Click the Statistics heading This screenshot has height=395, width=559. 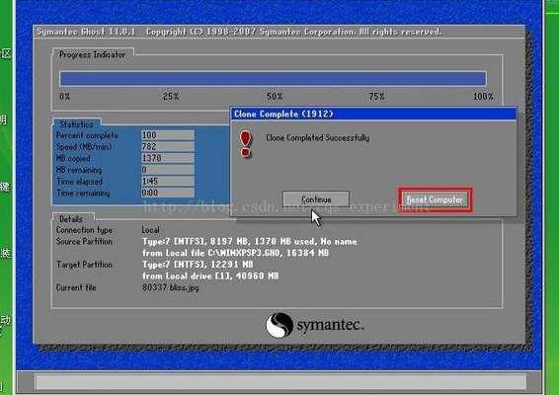pyautogui.click(x=76, y=124)
